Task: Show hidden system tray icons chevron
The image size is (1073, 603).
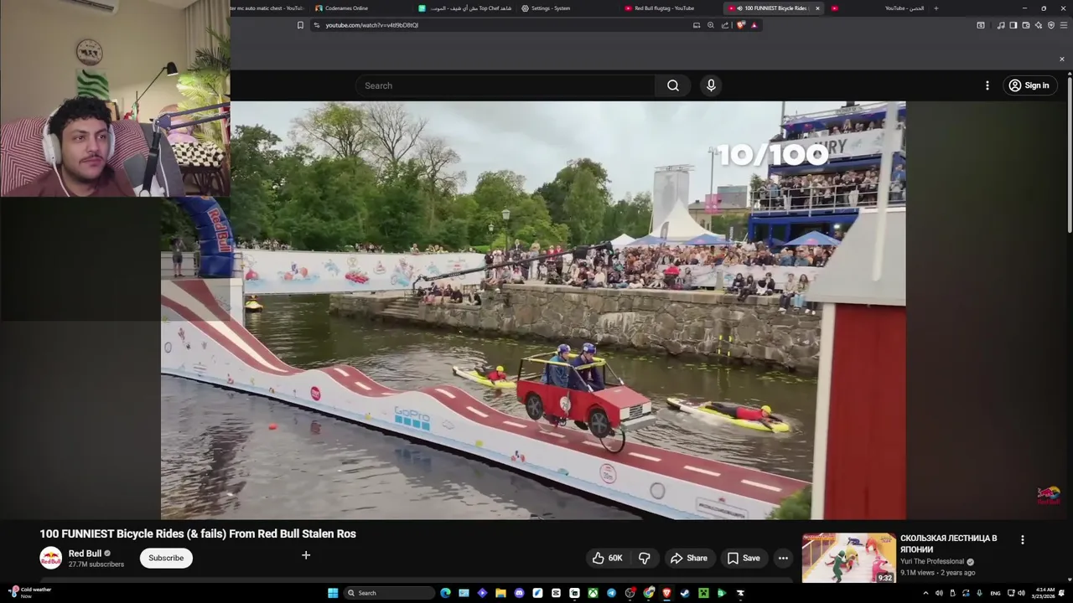Action: click(925, 593)
